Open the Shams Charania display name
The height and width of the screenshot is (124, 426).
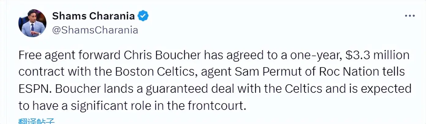(93, 16)
